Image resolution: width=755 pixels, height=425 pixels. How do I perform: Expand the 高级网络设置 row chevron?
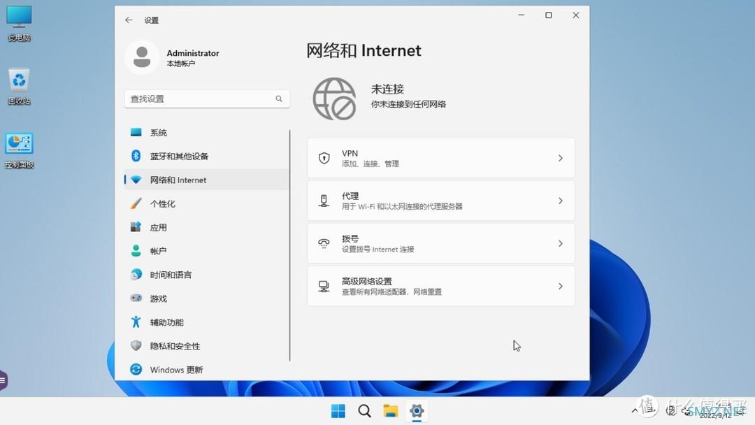(x=561, y=287)
